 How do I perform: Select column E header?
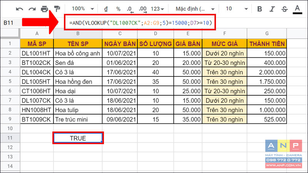(x=188, y=33)
